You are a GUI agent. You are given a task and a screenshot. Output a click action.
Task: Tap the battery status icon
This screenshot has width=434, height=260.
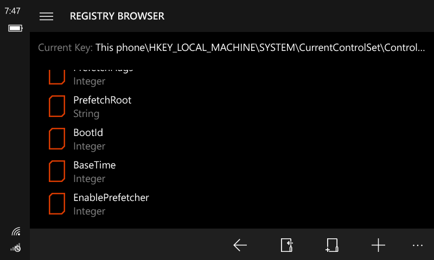click(x=15, y=28)
